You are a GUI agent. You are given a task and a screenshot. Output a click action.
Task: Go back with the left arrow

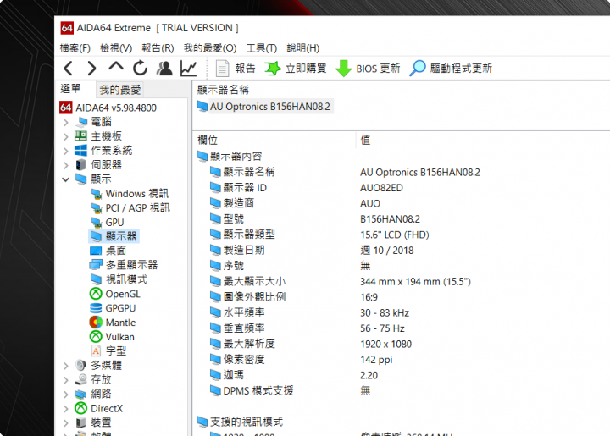coord(69,69)
